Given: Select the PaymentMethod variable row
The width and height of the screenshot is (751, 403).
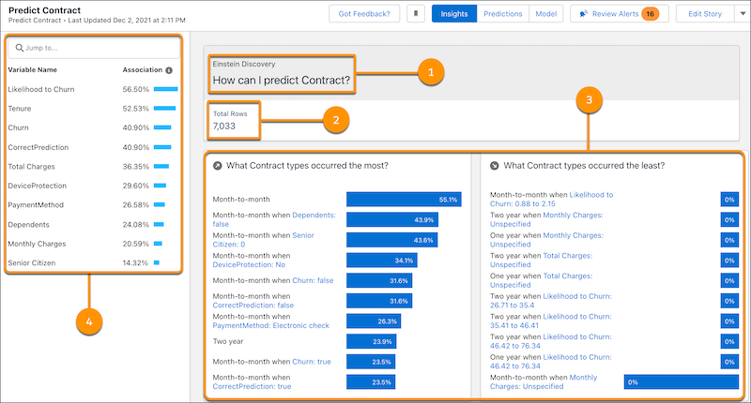Looking at the screenshot, I should click(x=92, y=204).
